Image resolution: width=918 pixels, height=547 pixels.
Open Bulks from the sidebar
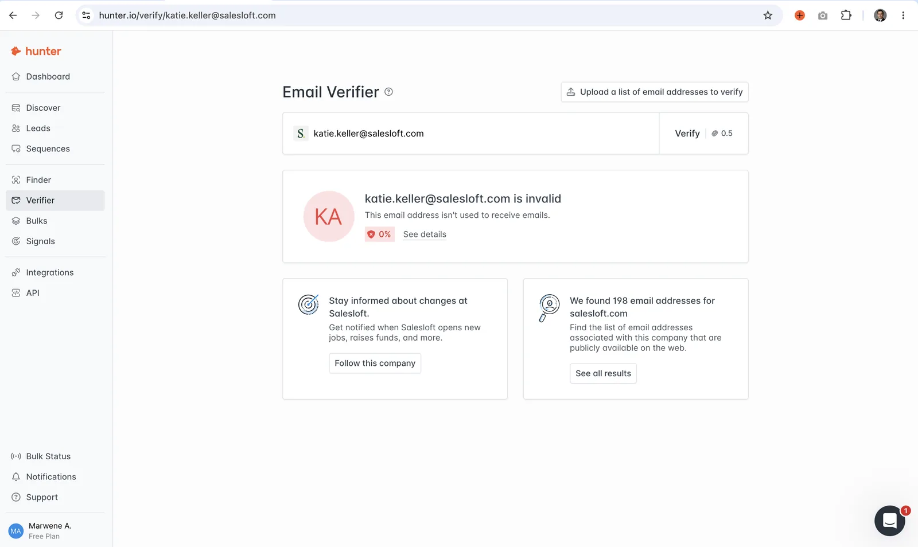(x=55, y=221)
